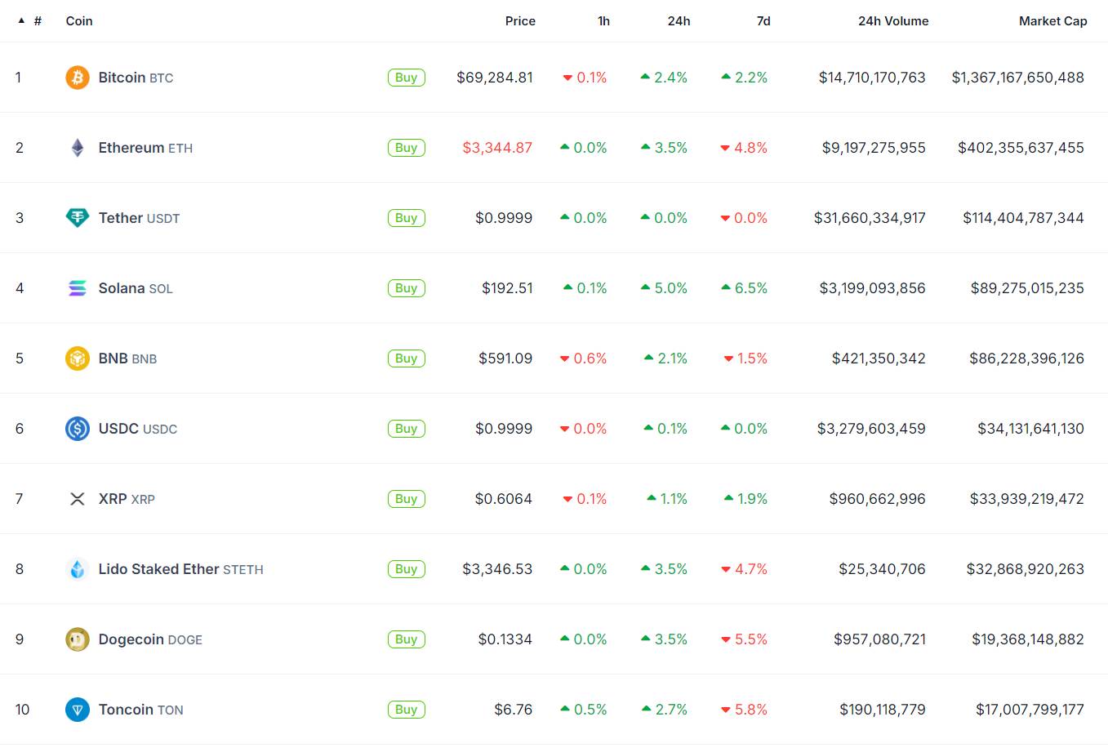Click the XRP price $0.6064
Viewport: 1108px width, 748px height.
click(504, 499)
